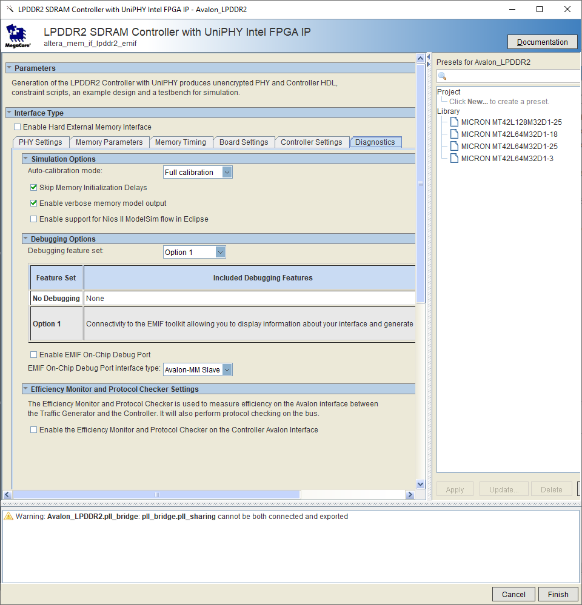582x605 pixels.
Task: Click the Cancel button
Action: click(513, 594)
